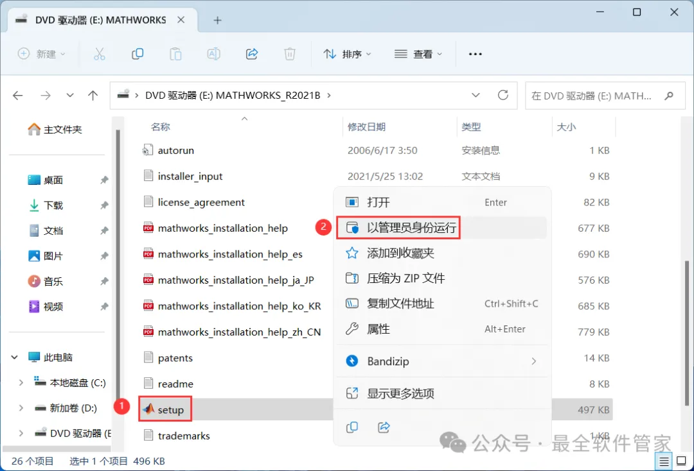Click the pin icon beside 视频
The image size is (694, 471).
104,307
